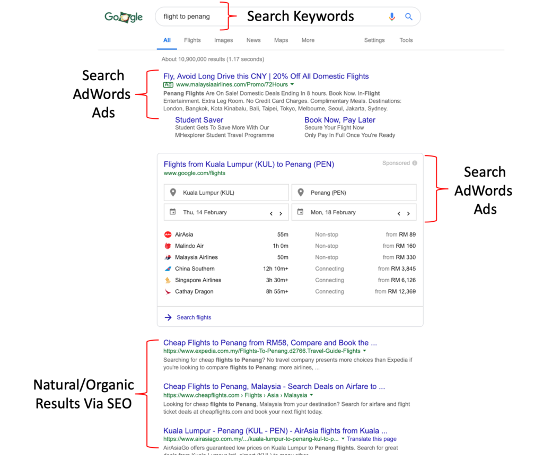Select the AirAsia flight row
This screenshot has height=460, width=543.
(290, 235)
